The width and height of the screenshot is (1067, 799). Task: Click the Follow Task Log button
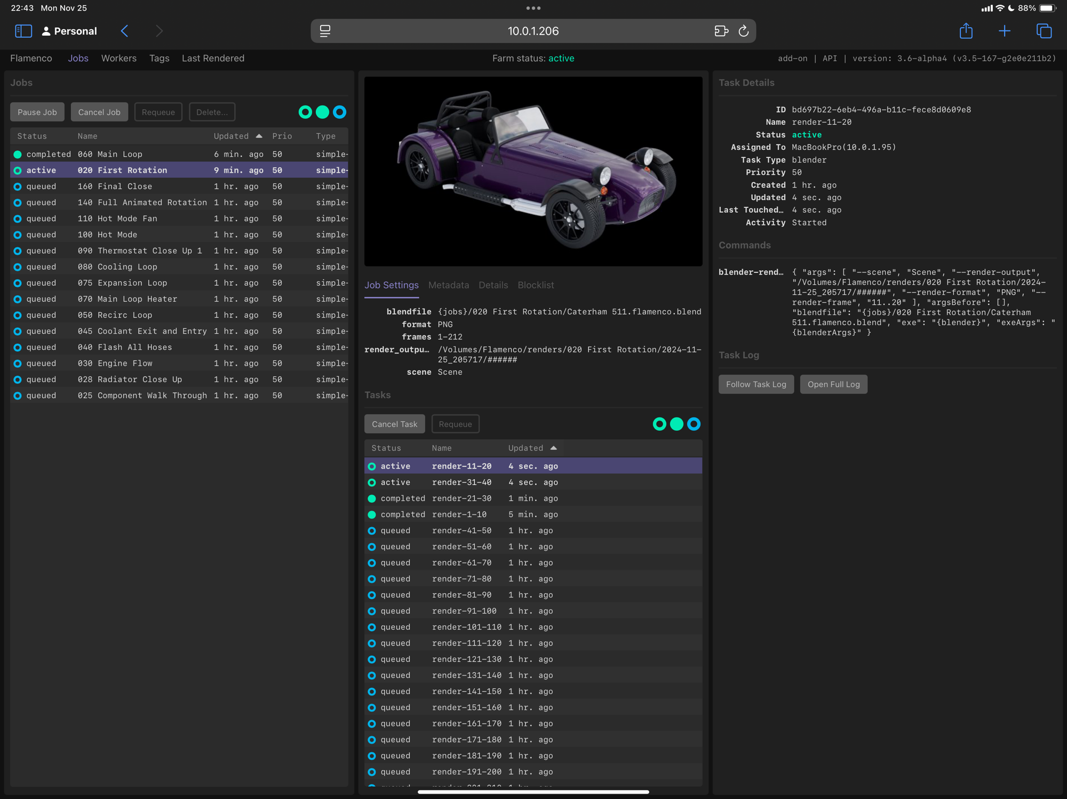(756, 384)
